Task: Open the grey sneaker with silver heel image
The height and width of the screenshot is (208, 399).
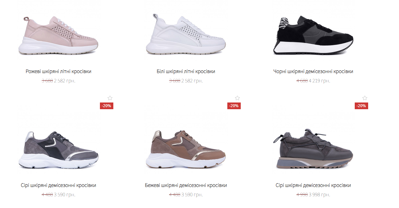Action: [x=58, y=149]
